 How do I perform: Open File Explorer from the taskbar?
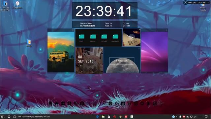(103, 117)
